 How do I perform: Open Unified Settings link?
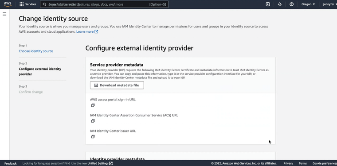(100, 163)
